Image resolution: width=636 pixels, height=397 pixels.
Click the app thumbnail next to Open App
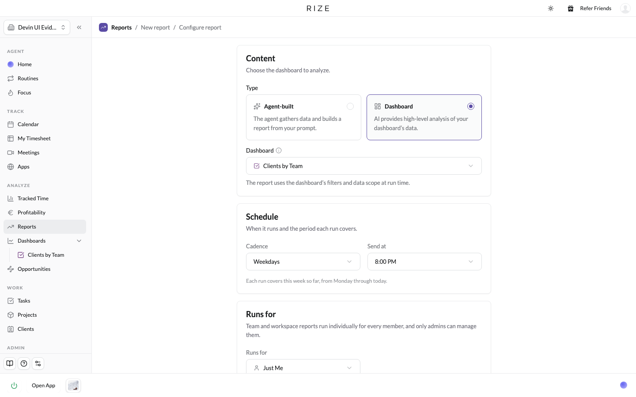(x=73, y=386)
